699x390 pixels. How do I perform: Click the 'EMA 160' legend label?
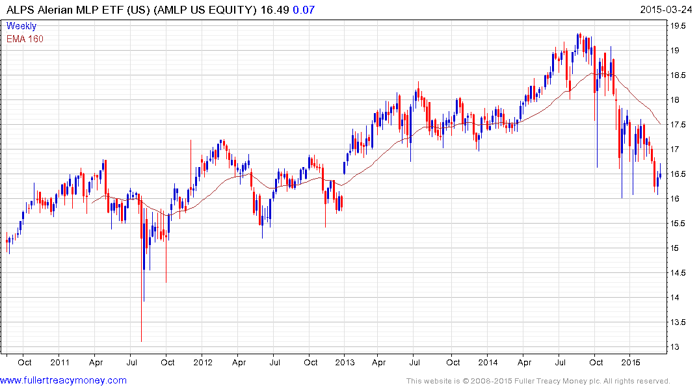click(25, 39)
